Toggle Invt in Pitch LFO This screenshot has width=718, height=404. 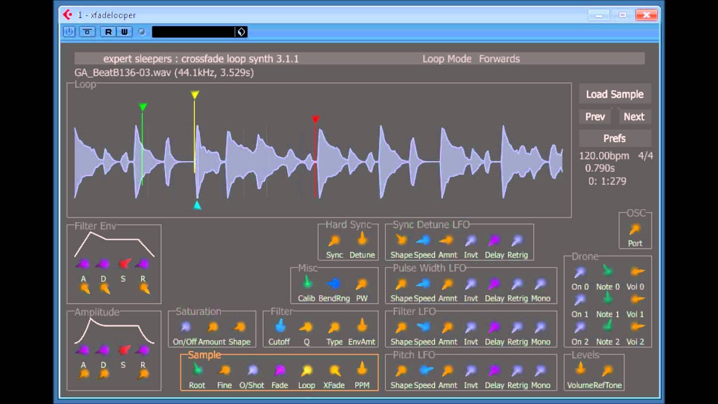(x=471, y=370)
